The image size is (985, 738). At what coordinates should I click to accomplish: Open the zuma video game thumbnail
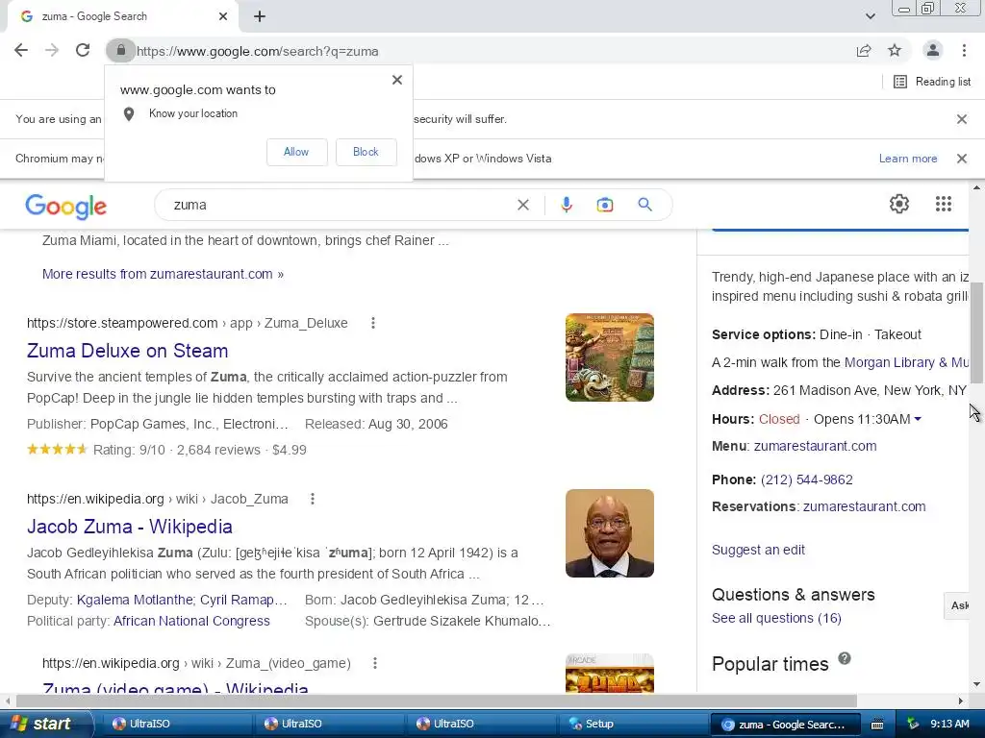(609, 674)
